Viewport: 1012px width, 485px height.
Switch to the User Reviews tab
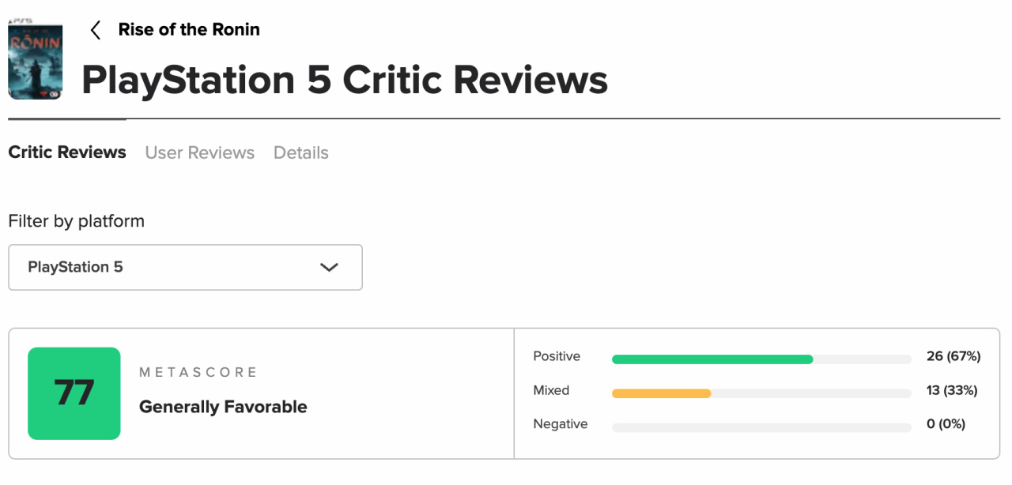point(200,152)
